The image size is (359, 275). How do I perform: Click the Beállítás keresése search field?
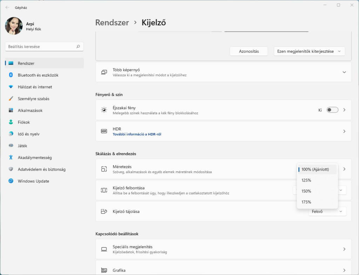[x=40, y=46]
